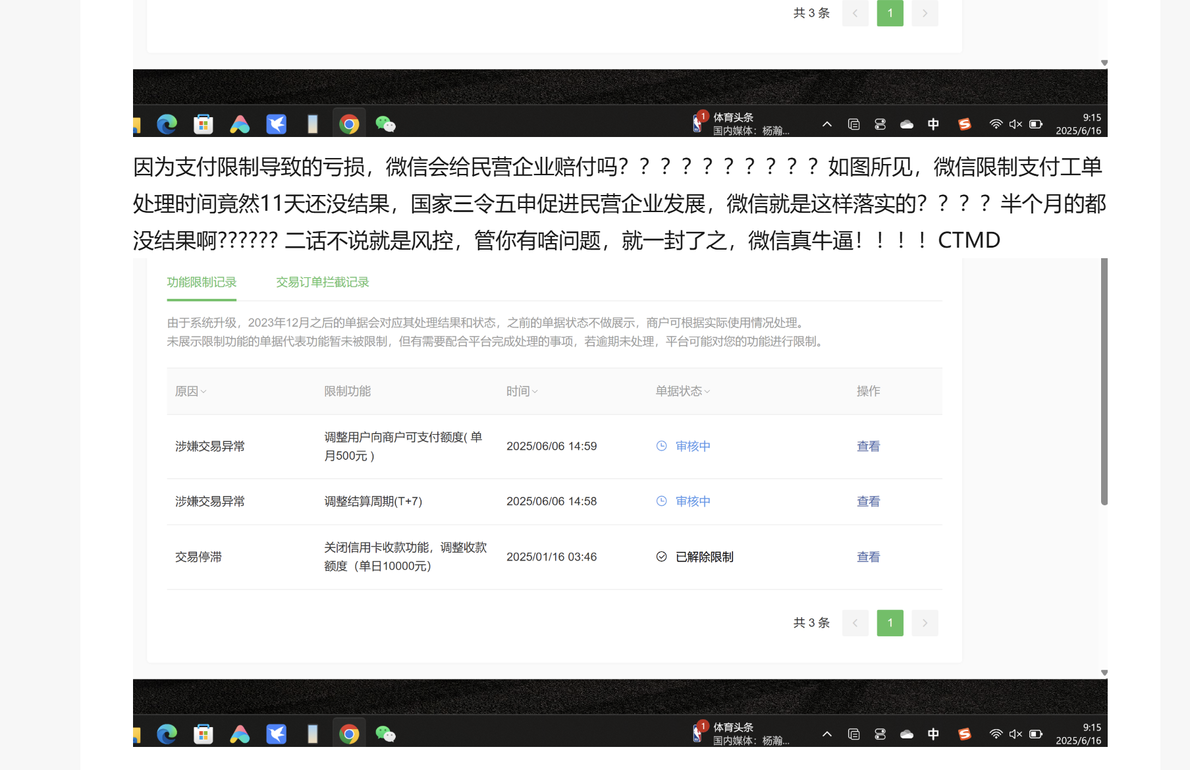
Task: Open Microsoft Edge in the upper taskbar image
Action: click(x=167, y=124)
